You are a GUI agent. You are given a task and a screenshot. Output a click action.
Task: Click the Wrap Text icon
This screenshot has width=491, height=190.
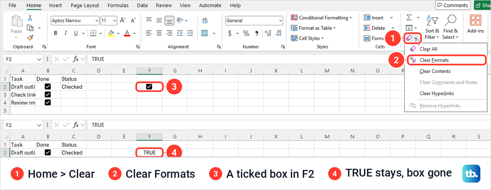pyautogui.click(x=205, y=20)
